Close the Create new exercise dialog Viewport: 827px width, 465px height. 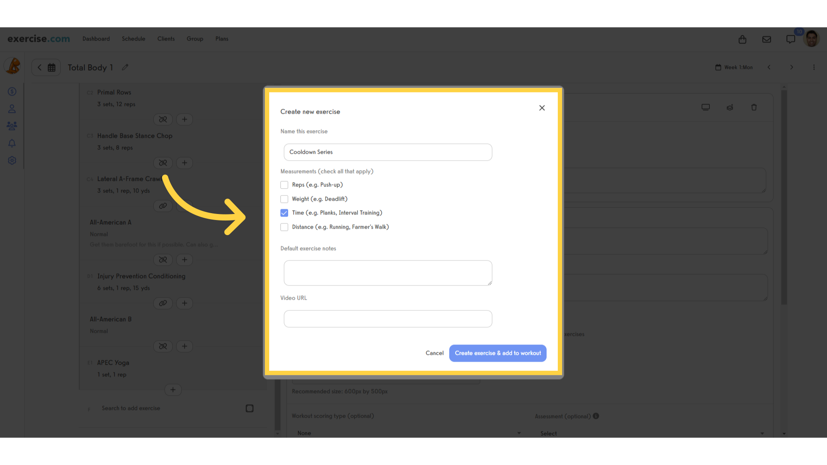pyautogui.click(x=542, y=108)
